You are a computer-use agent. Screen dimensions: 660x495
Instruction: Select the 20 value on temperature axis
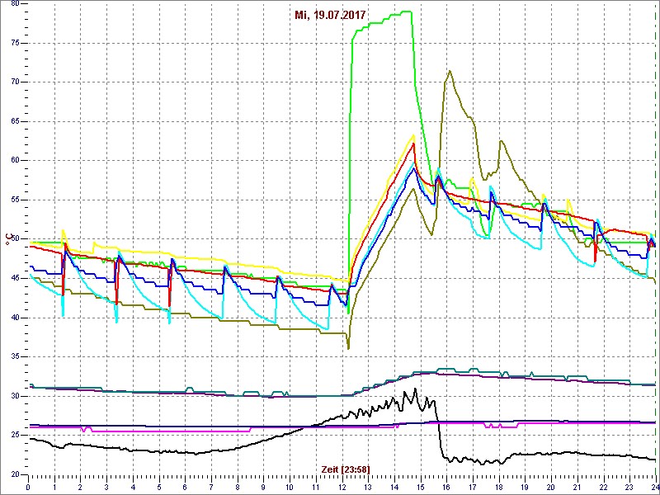pyautogui.click(x=13, y=474)
